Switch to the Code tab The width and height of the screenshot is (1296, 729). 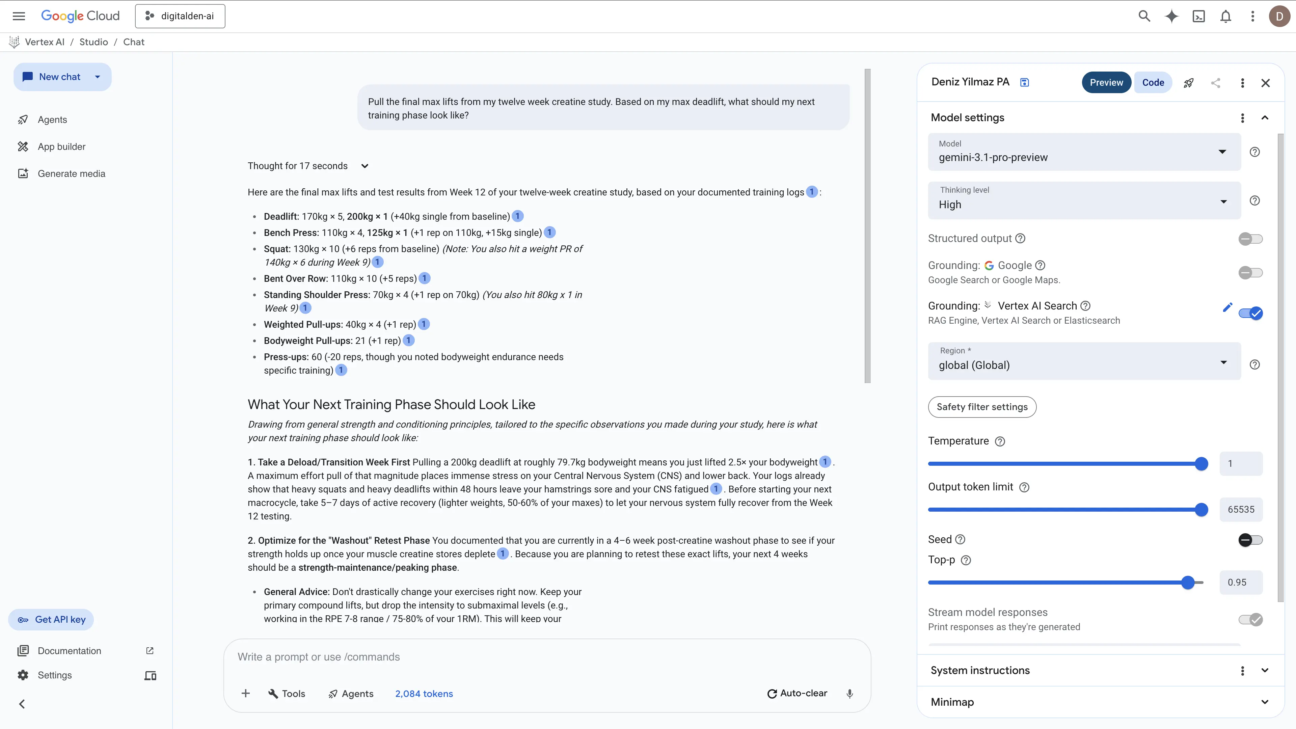click(1153, 82)
